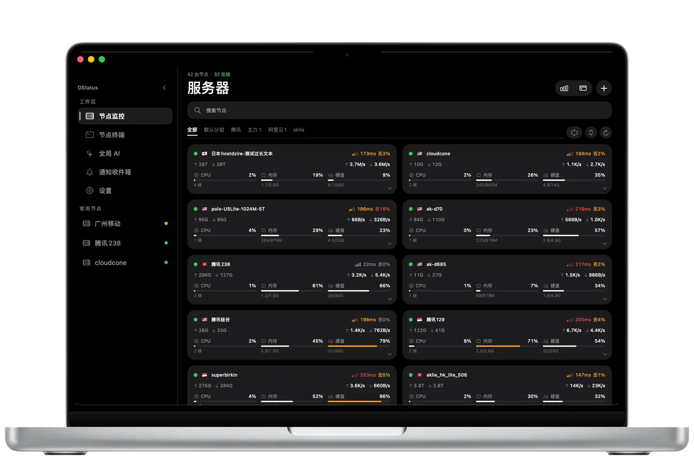Viewport: 694px width, 457px height.
Task: Open the aklie_hk_lite_506 server name
Action: click(x=447, y=375)
